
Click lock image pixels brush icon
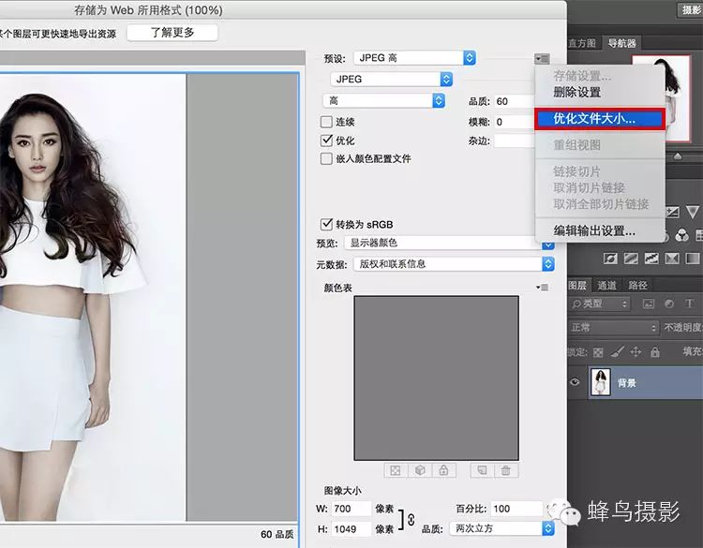pos(618,352)
